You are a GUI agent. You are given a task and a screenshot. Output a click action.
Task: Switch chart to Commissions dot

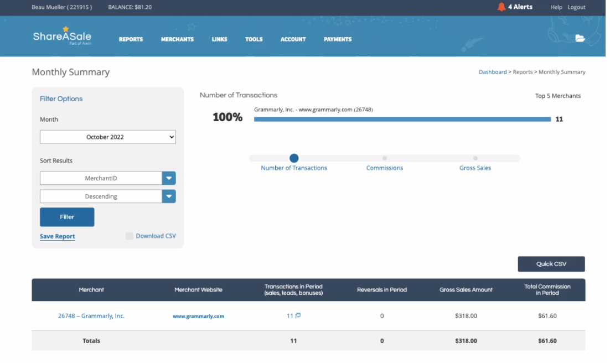click(384, 158)
